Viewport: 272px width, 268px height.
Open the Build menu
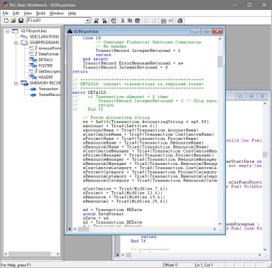click(x=40, y=14)
